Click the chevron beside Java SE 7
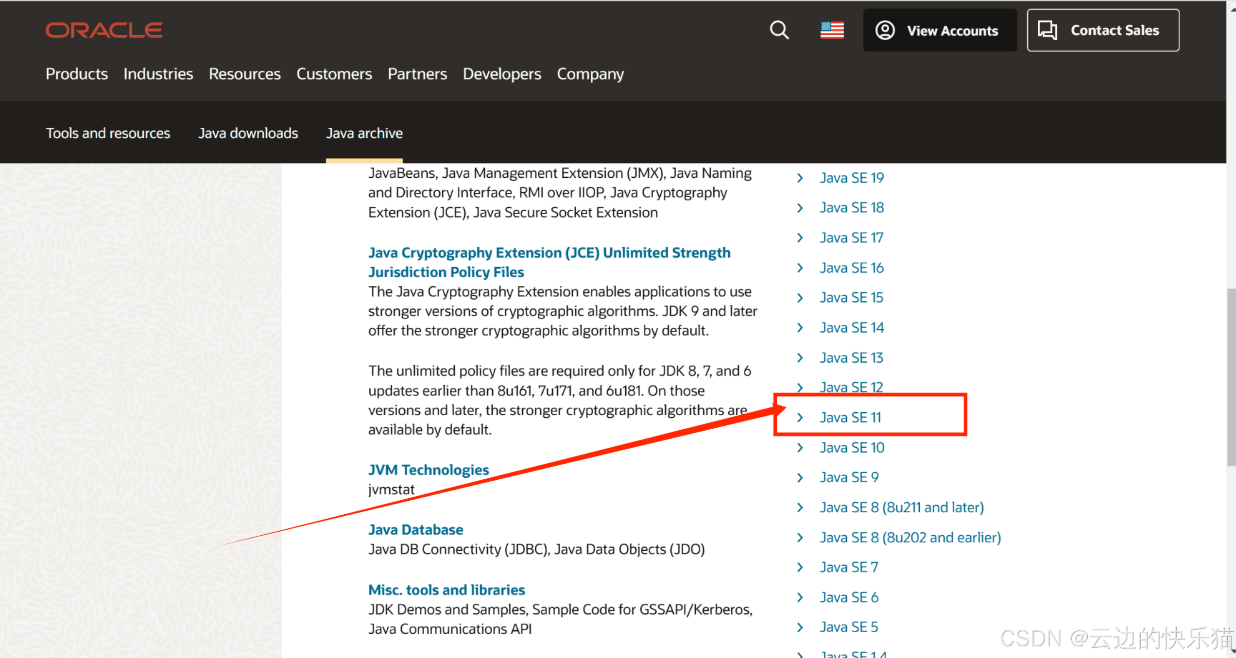 coord(800,567)
